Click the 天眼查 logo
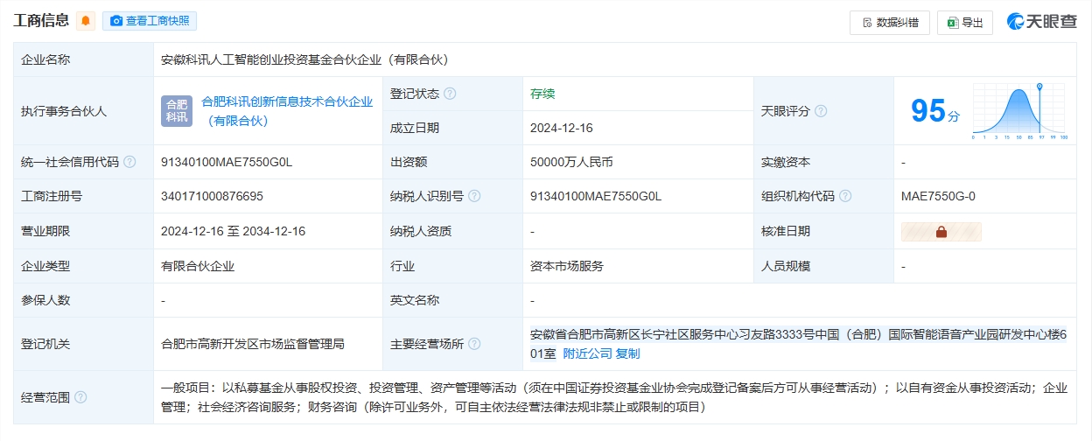 tap(1041, 22)
